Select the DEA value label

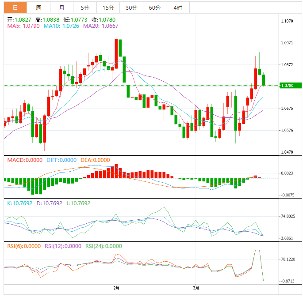[95, 160]
